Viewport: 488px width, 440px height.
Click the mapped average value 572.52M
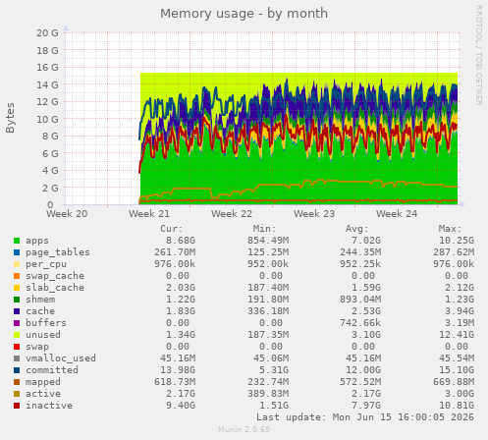click(360, 382)
